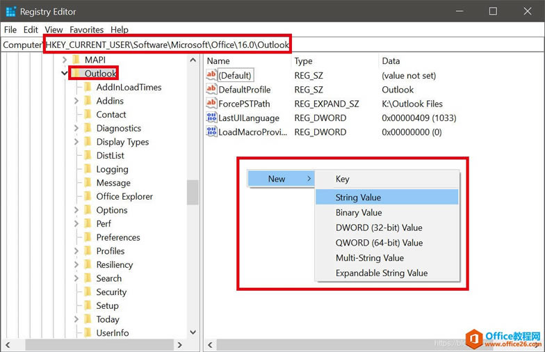
Task: Click the MAPI folder icon
Action: coord(76,60)
